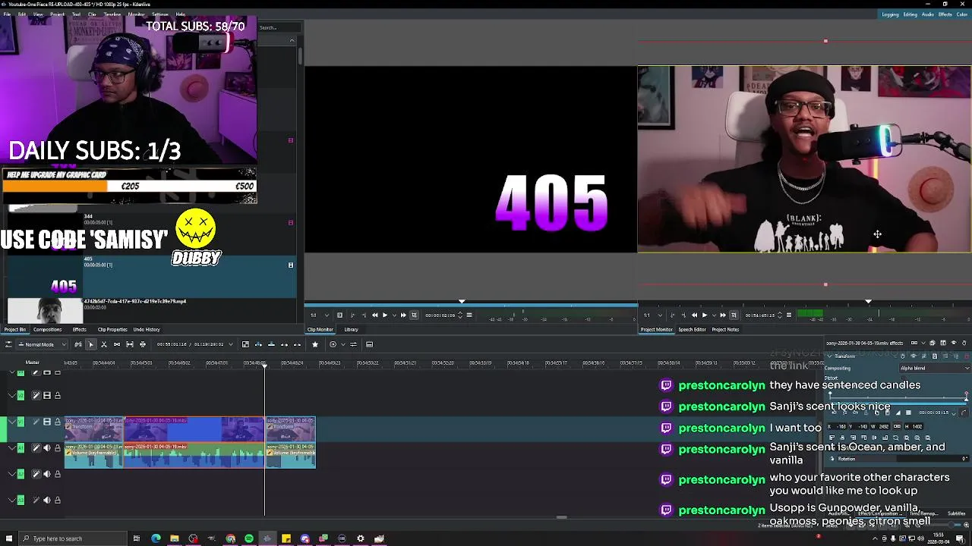Open project monitor play options arrow
Screen dimensions: 972x546
pyautogui.click(x=714, y=315)
